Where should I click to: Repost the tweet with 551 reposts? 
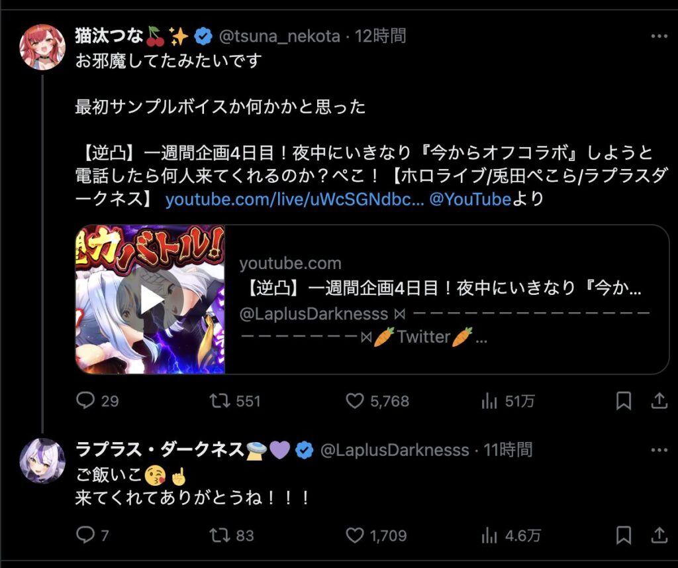[220, 400]
